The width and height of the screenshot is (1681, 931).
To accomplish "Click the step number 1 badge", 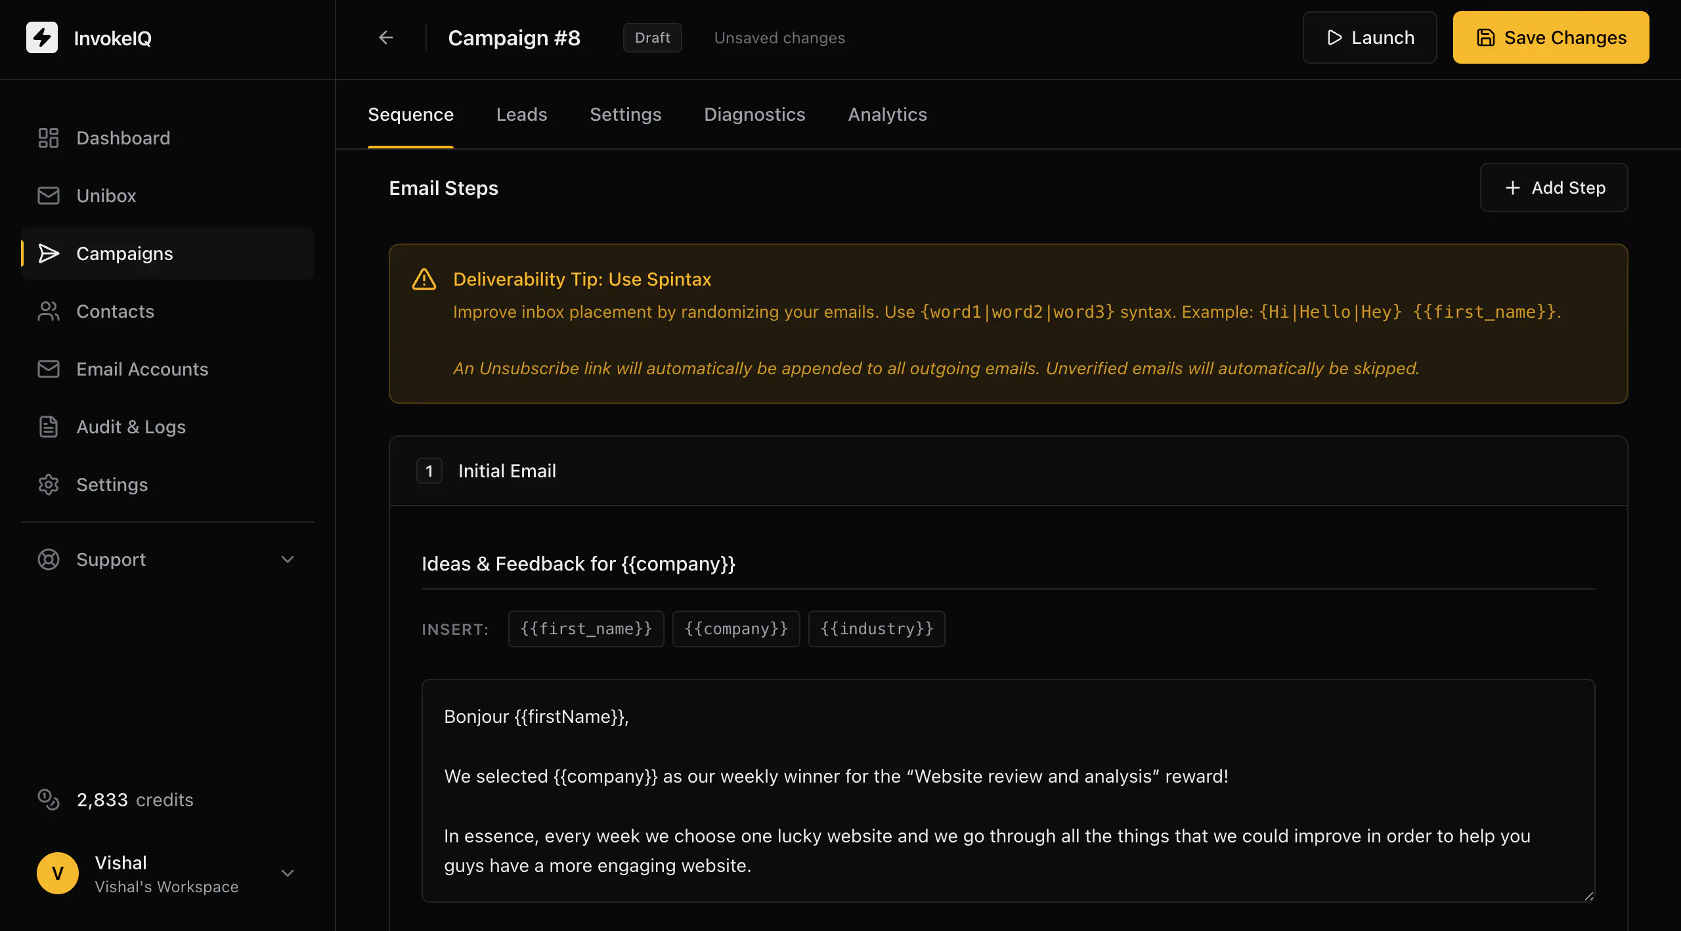I will 429,471.
